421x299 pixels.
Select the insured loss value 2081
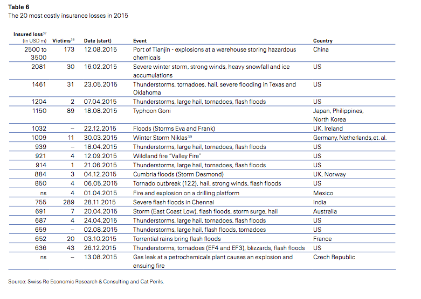point(39,67)
